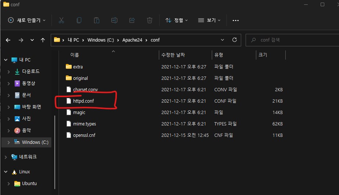Image resolution: width=339 pixels, height=195 pixels.
Task: Select the charset.conv file name
Action: coord(85,90)
